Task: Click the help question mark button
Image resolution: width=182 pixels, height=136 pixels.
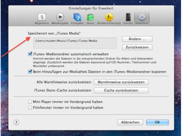Action: 16,122
